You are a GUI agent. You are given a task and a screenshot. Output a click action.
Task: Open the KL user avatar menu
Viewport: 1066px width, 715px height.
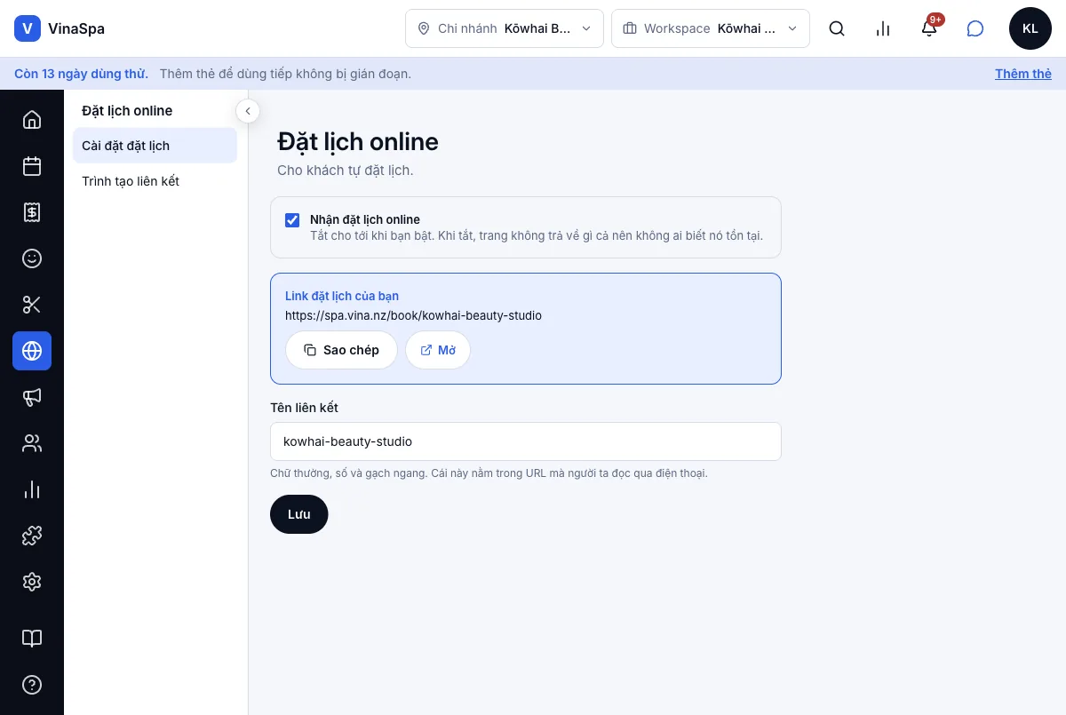[x=1030, y=28]
